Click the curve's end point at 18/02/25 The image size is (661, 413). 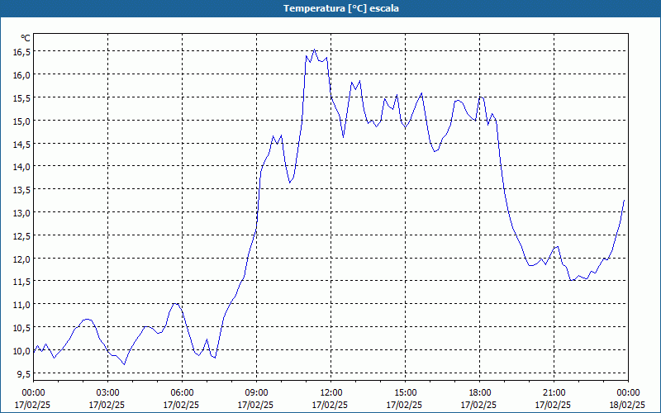pos(624,200)
